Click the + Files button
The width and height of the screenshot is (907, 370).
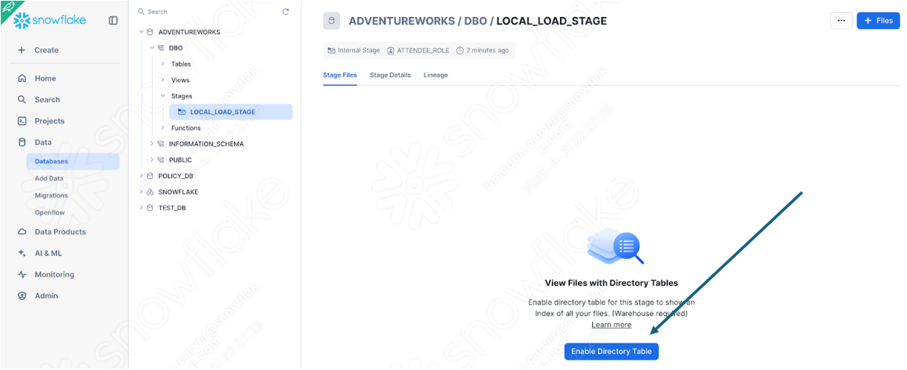tap(878, 21)
